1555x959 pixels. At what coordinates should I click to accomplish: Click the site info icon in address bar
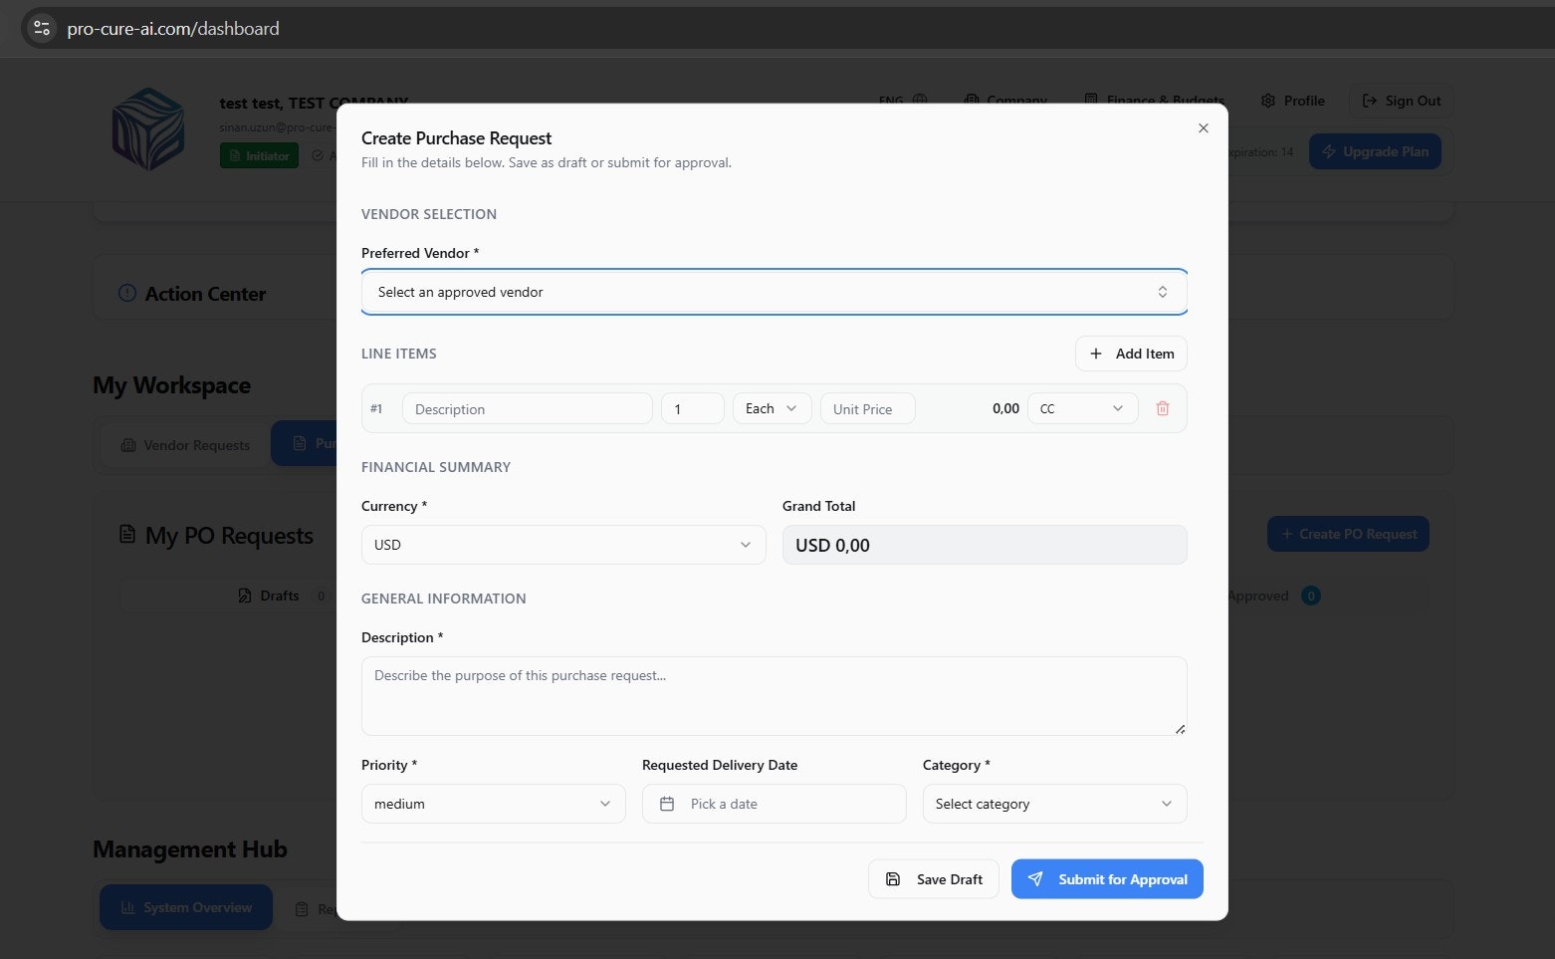click(x=41, y=29)
